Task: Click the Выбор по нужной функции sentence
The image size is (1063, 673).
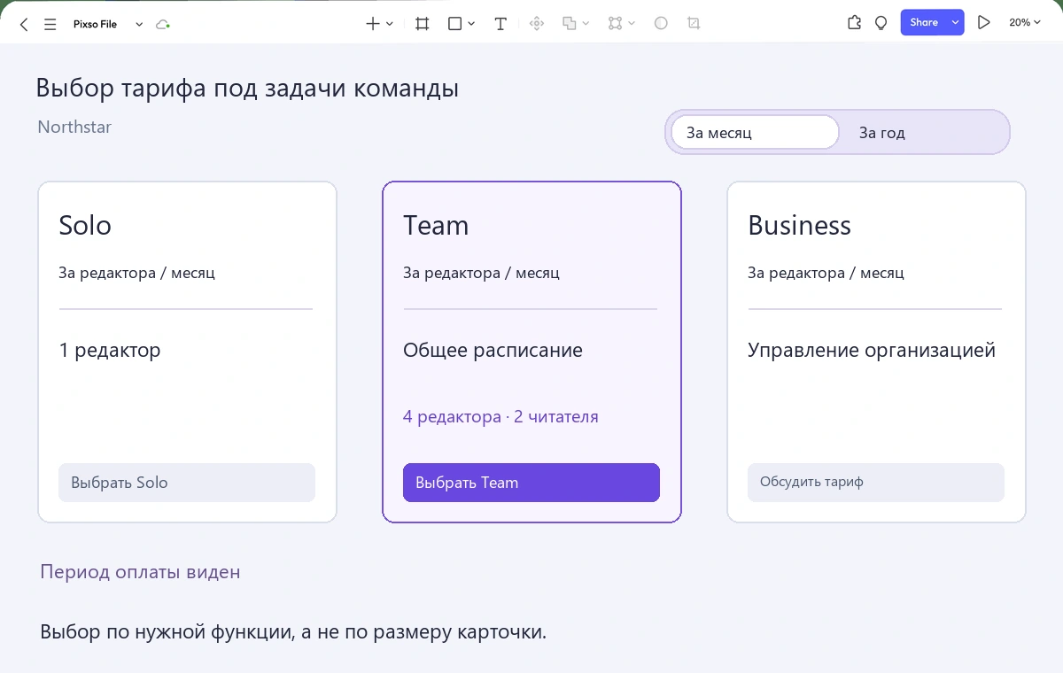Action: [293, 632]
